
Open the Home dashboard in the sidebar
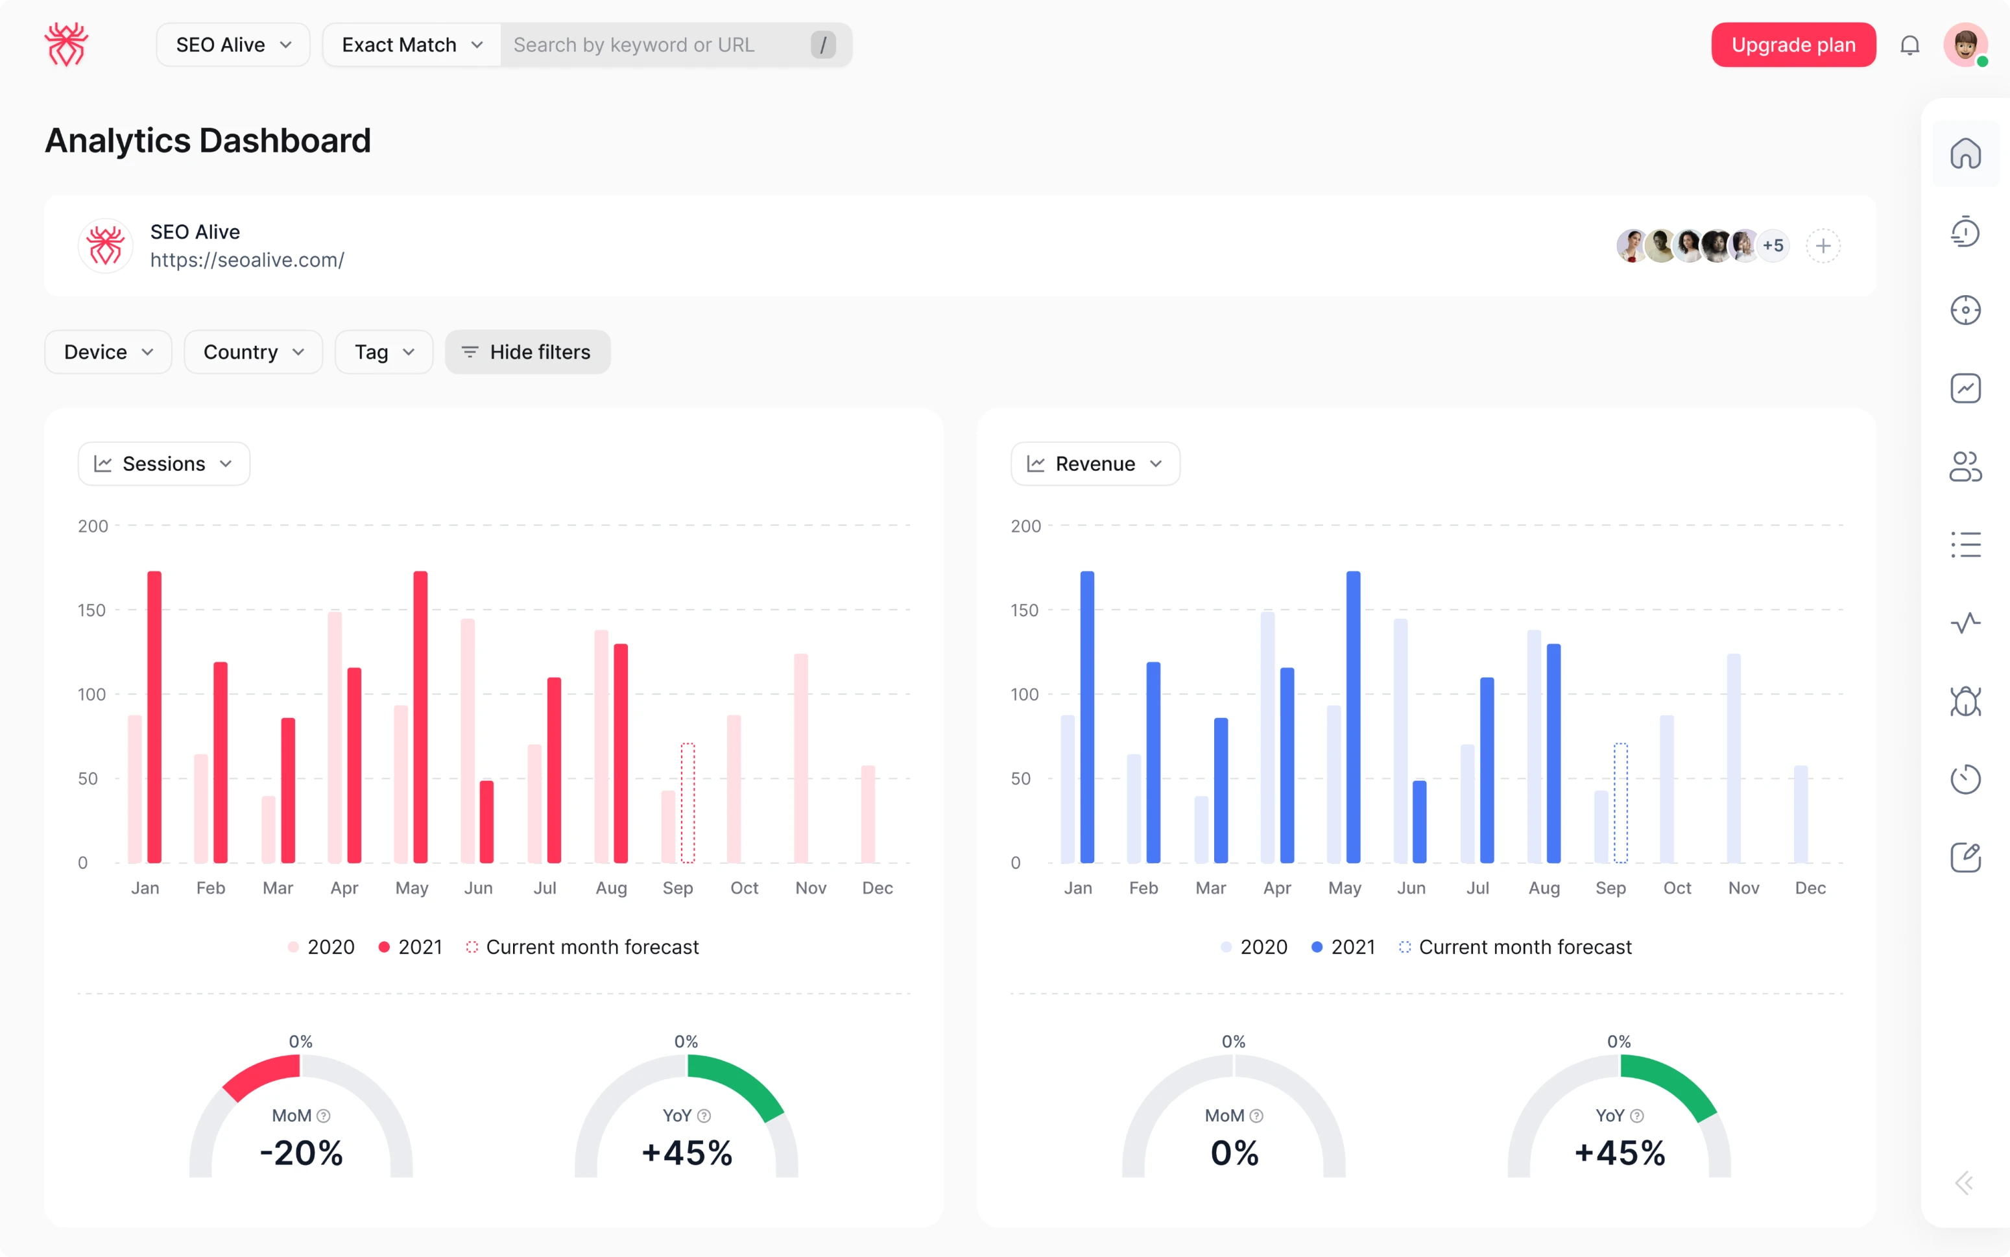click(1966, 154)
